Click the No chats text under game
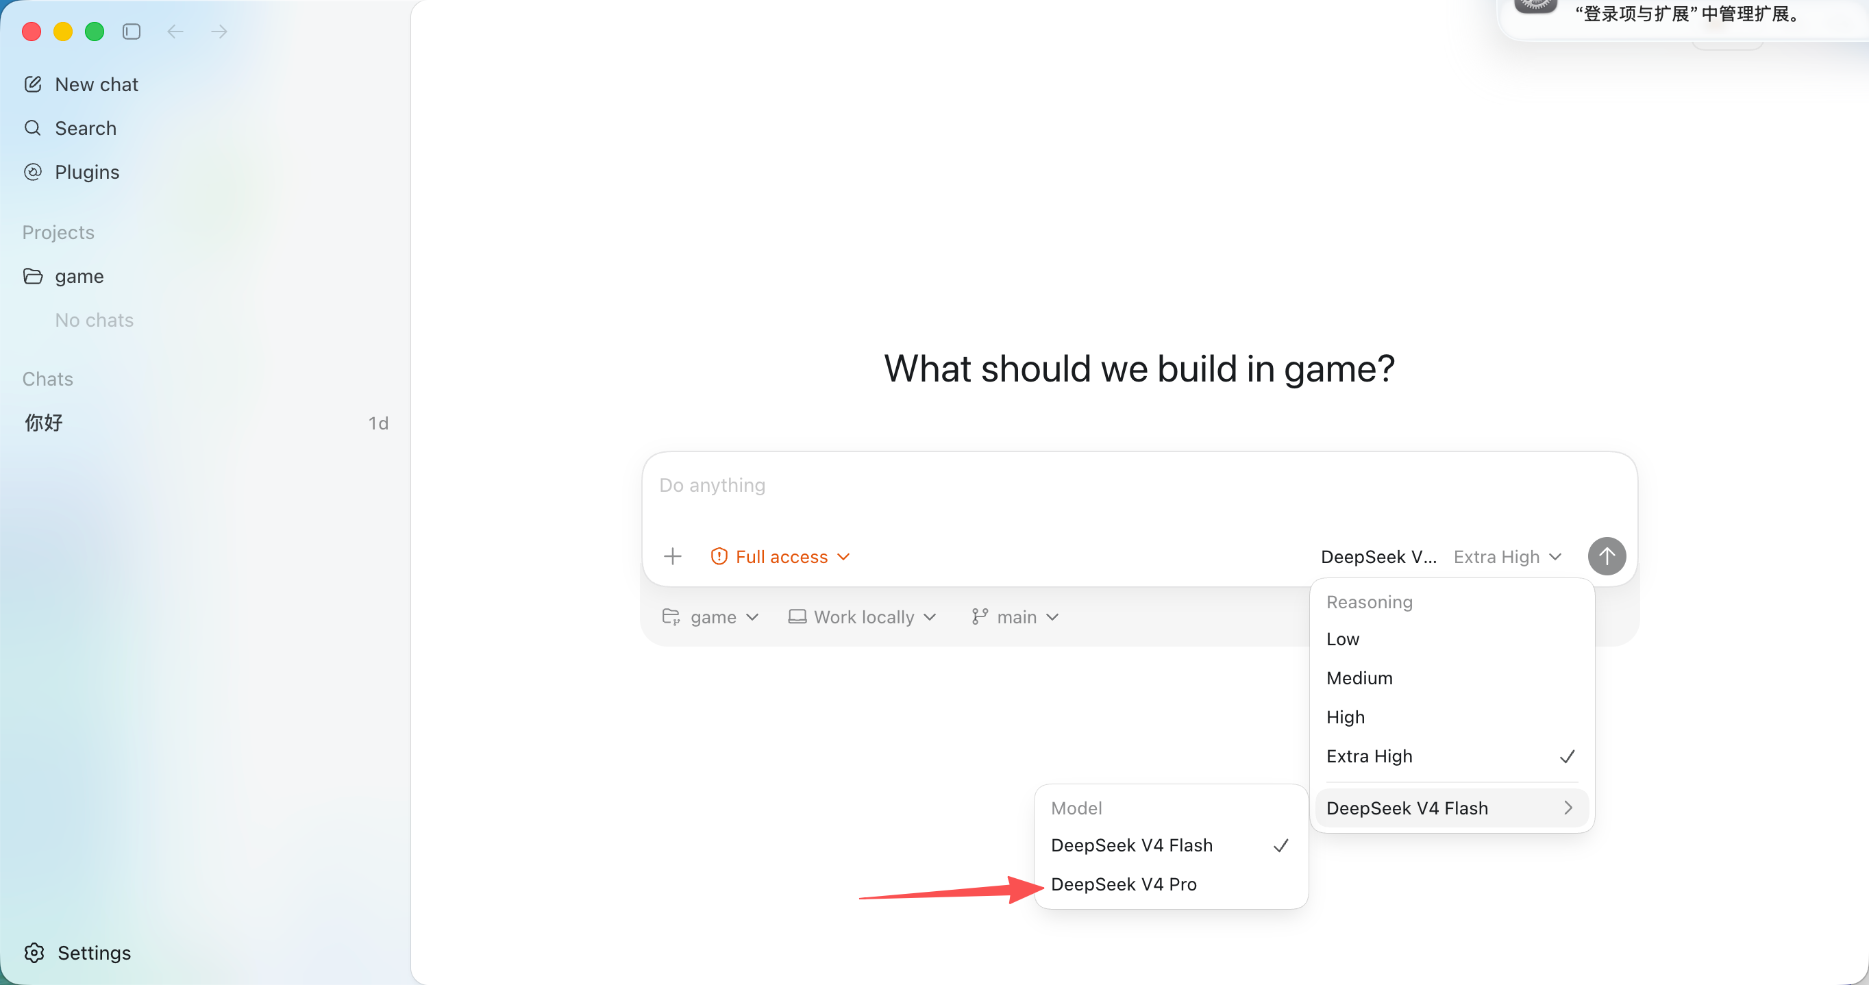 coord(95,320)
